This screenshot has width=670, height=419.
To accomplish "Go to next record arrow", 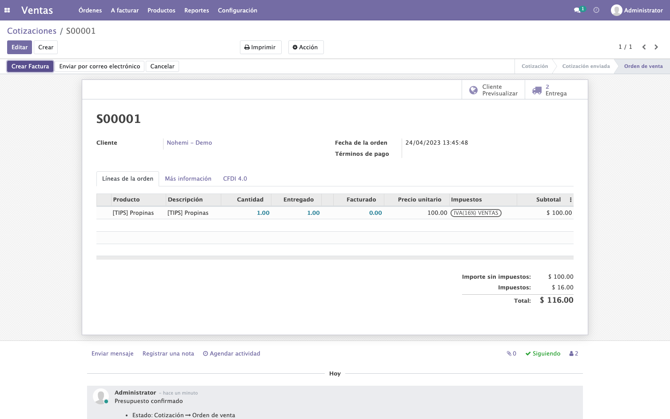I will point(656,47).
